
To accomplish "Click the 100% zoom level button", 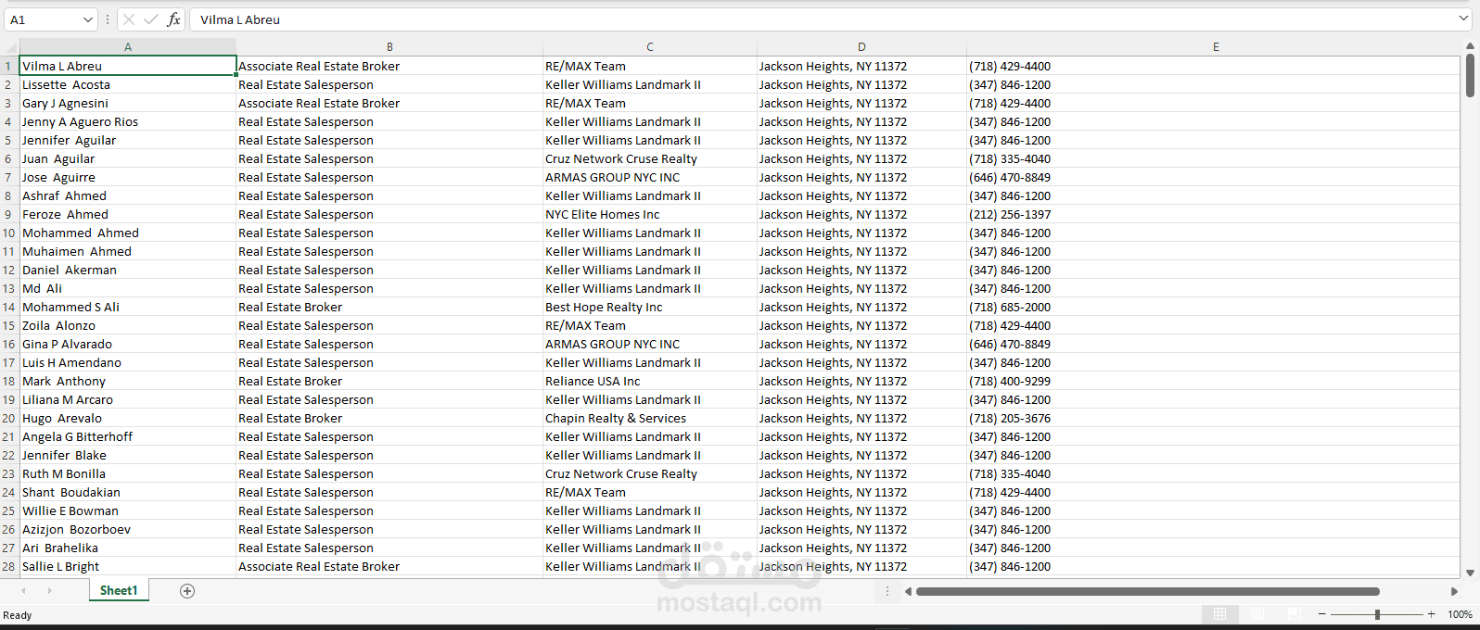I will pyautogui.click(x=1461, y=614).
